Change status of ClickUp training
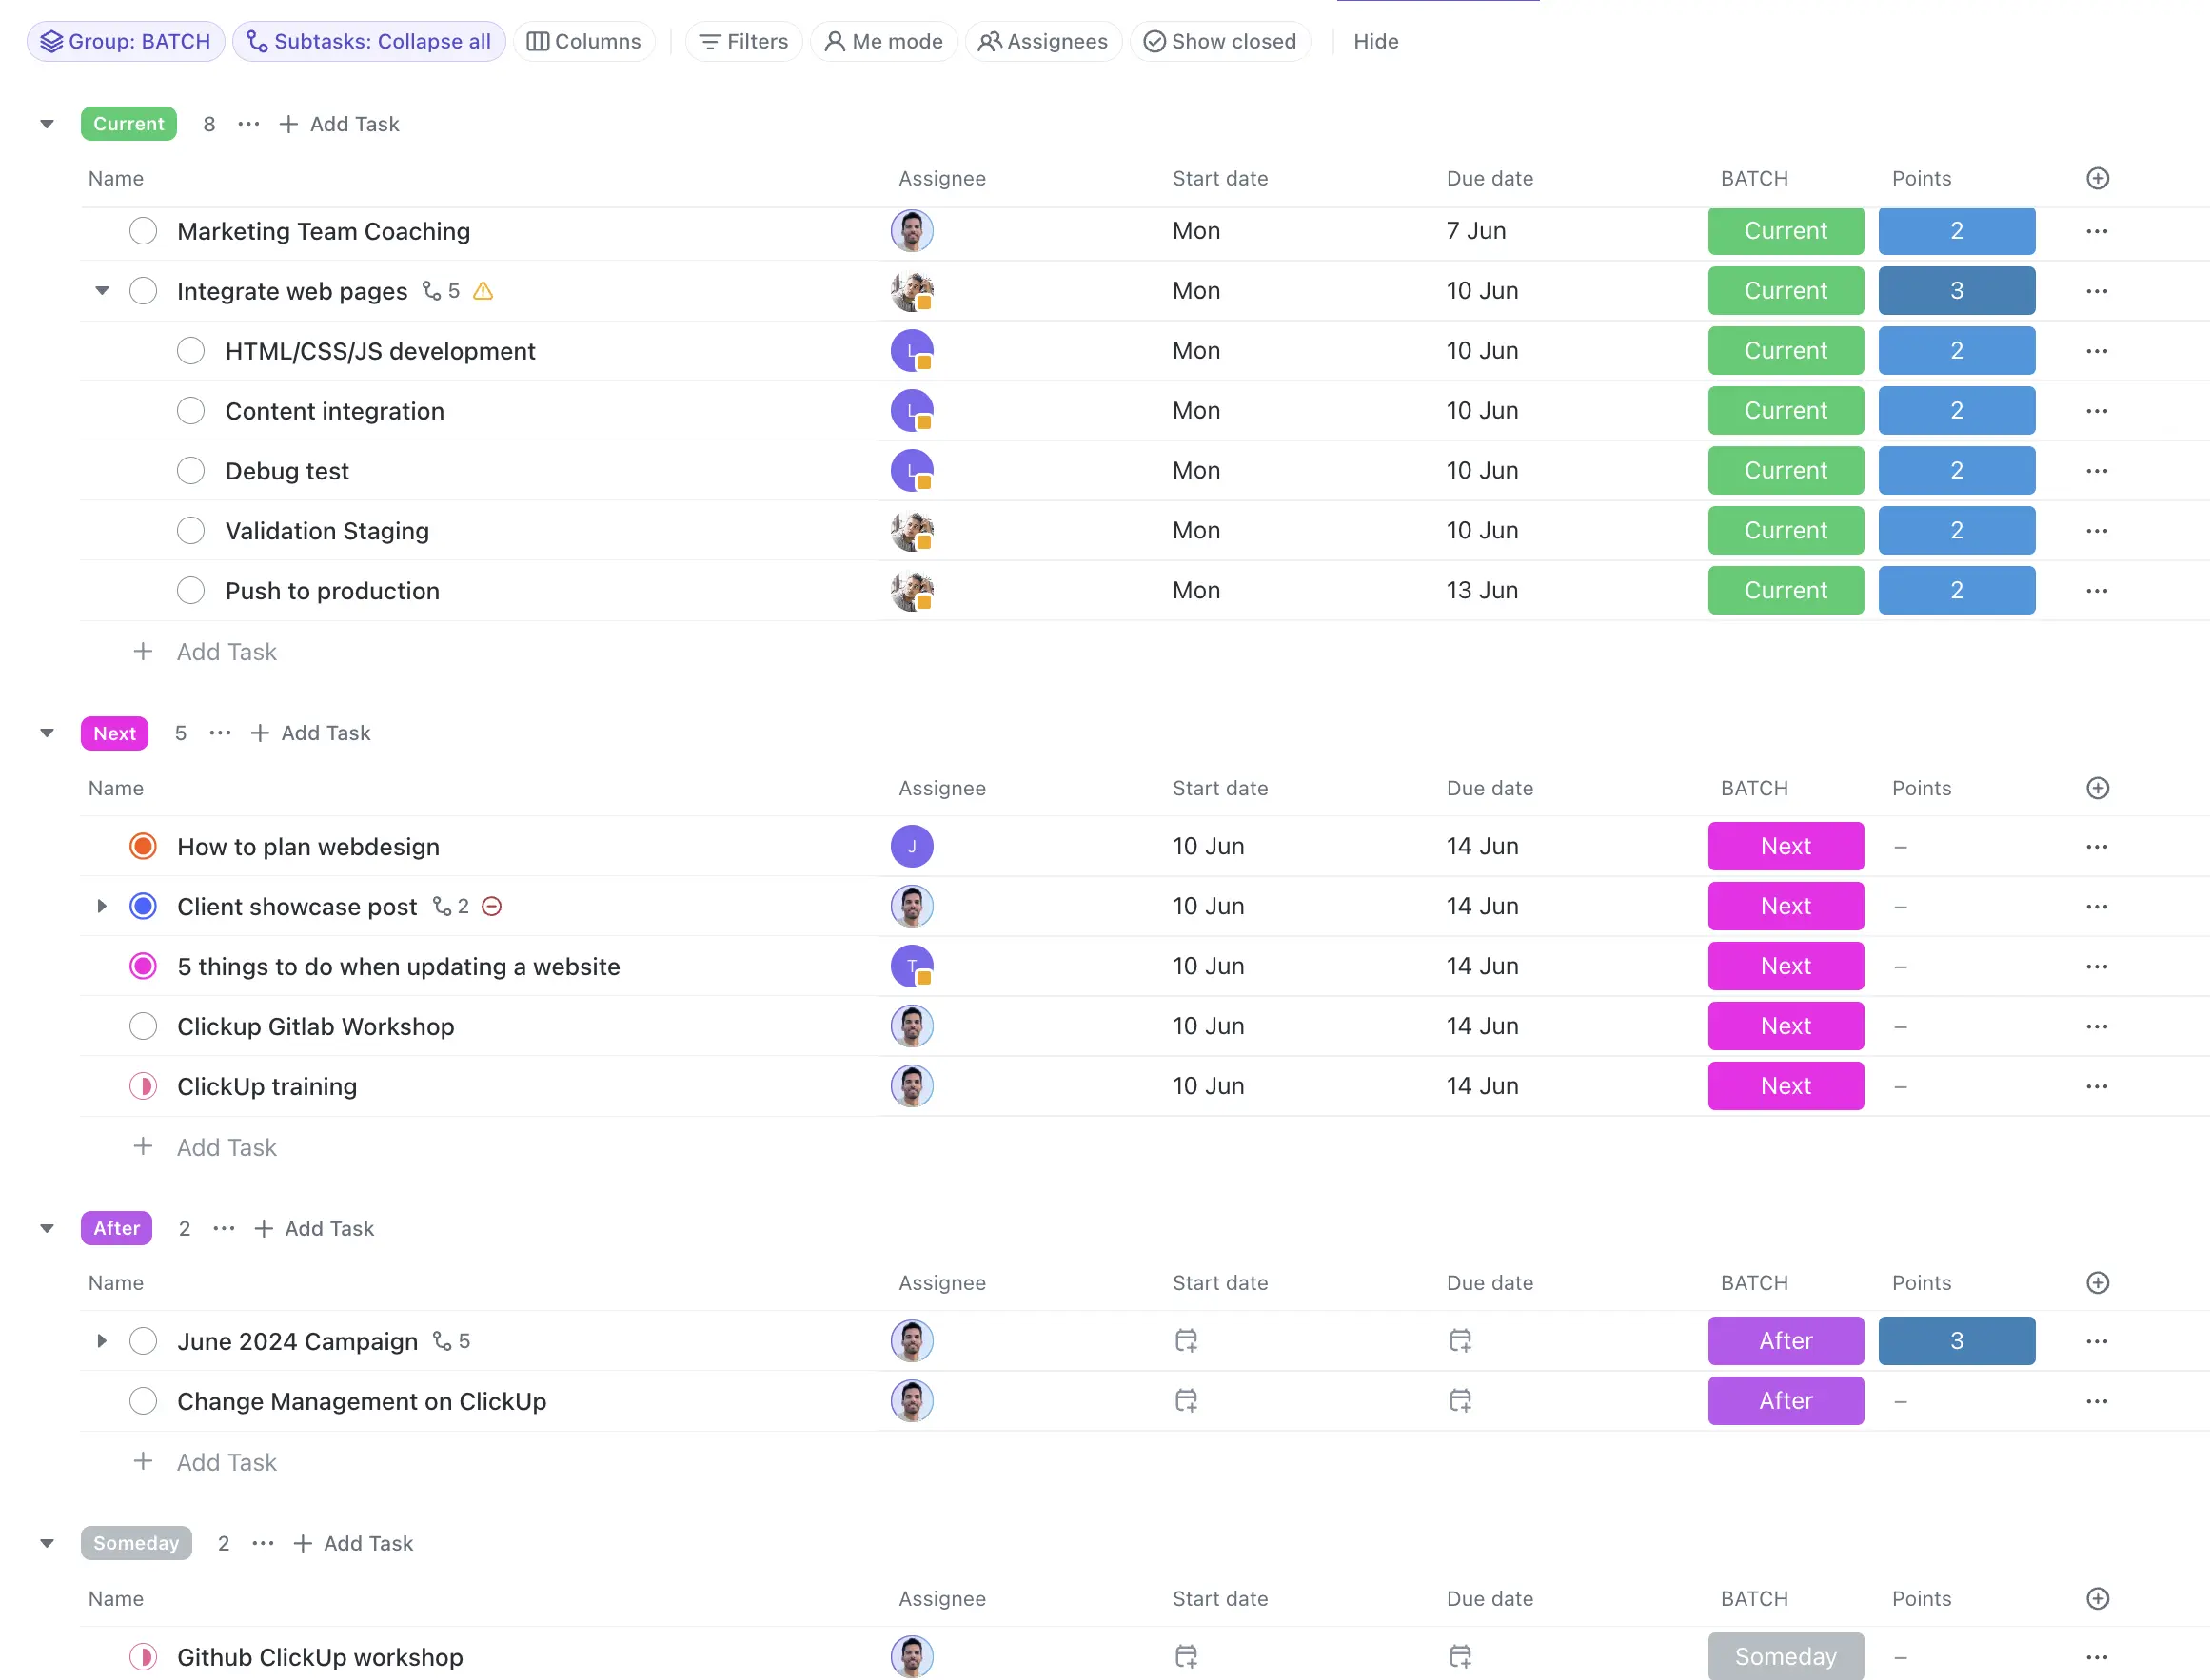The width and height of the screenshot is (2210, 1680). coord(143,1087)
